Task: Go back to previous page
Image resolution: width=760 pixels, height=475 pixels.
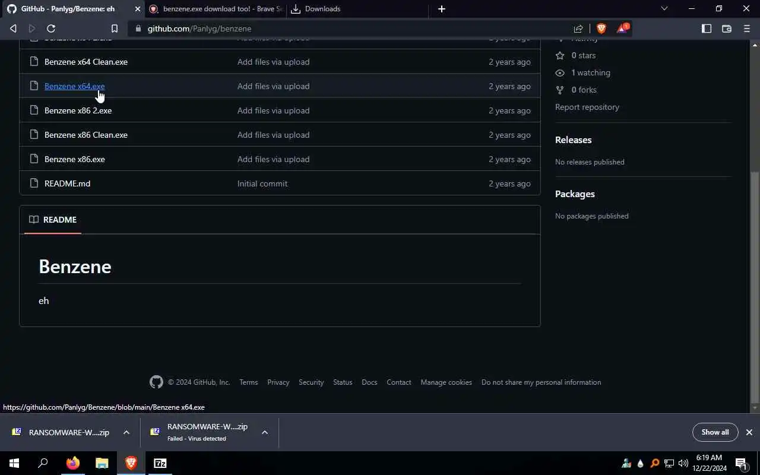Action: pos(13,28)
